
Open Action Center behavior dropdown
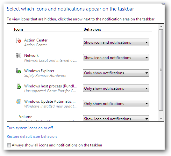(x=116, y=42)
